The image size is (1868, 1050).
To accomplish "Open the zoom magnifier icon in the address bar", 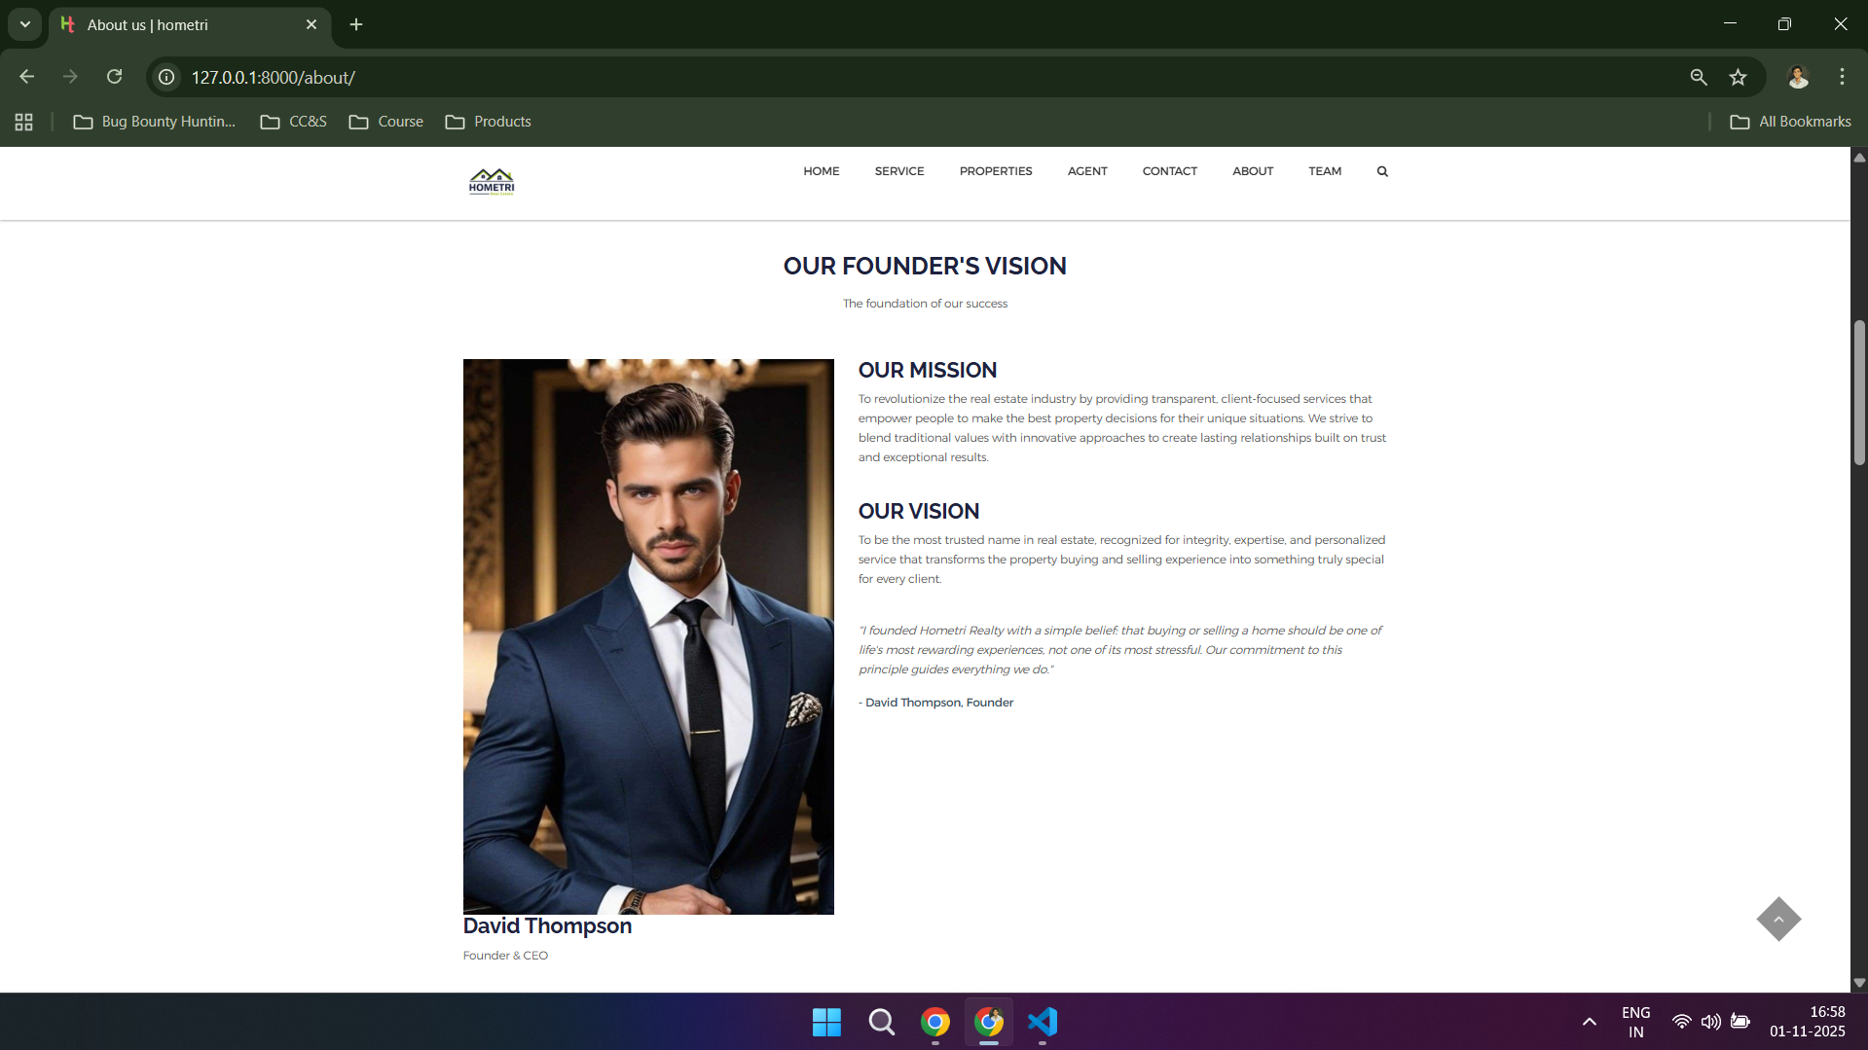I will (x=1699, y=77).
